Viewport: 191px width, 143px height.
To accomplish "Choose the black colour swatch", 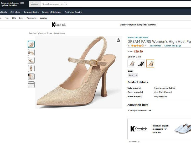I will click(x=141, y=63).
